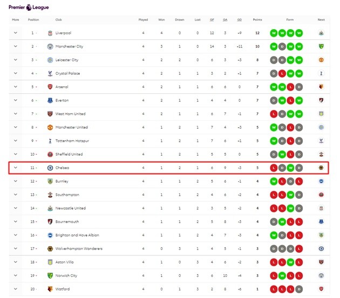The width and height of the screenshot is (340, 298).
Task: Click the Arsenal club crest
Action: click(50, 87)
